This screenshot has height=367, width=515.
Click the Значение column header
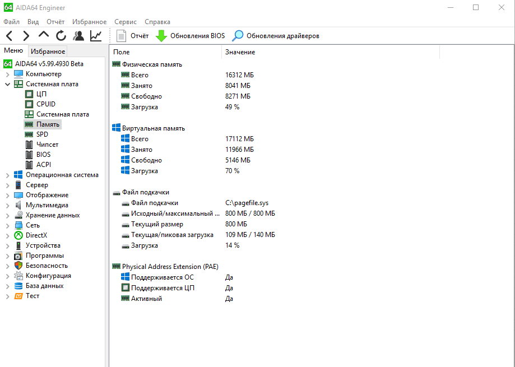pos(331,52)
